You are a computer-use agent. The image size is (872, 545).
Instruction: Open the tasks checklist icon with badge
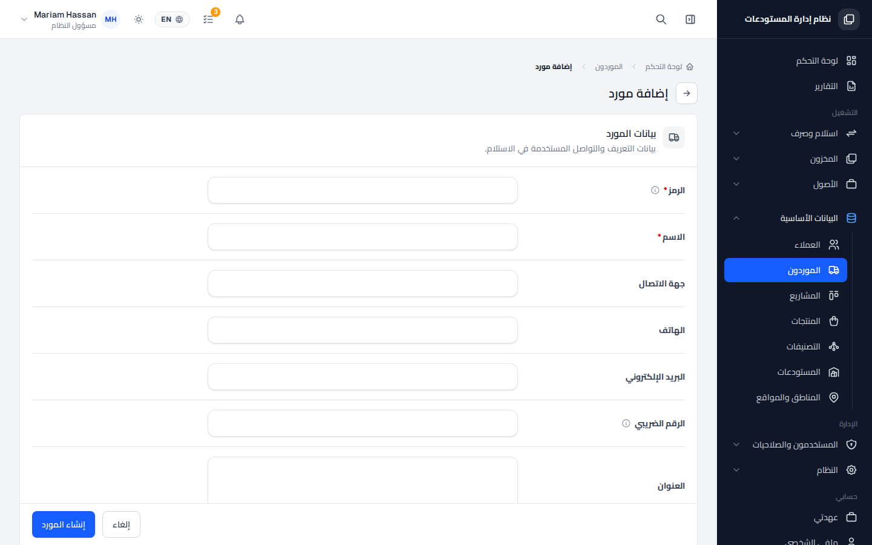(208, 19)
